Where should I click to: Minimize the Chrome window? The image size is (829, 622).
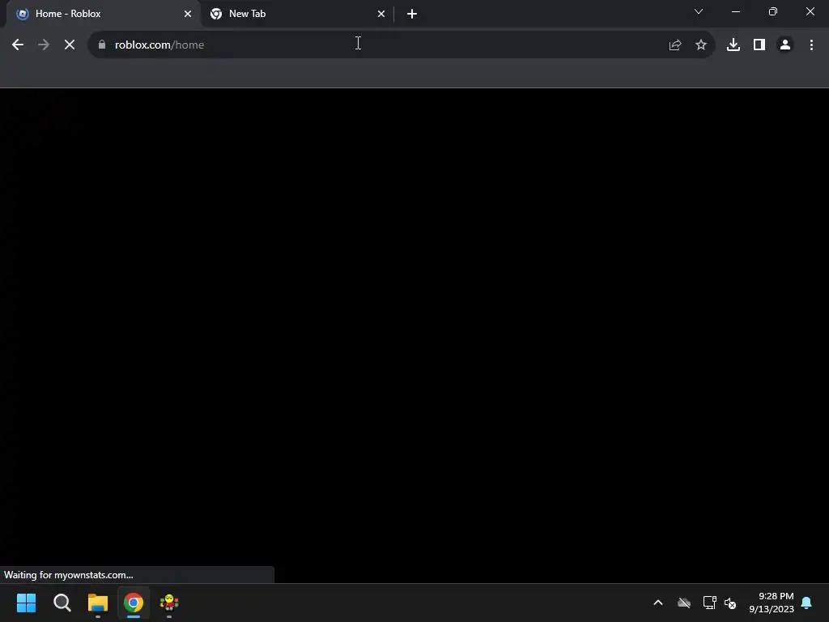tap(736, 11)
